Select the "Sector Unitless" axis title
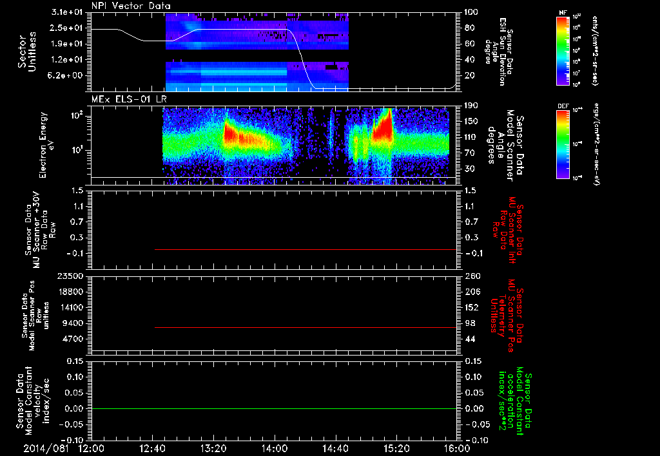 pos(27,52)
